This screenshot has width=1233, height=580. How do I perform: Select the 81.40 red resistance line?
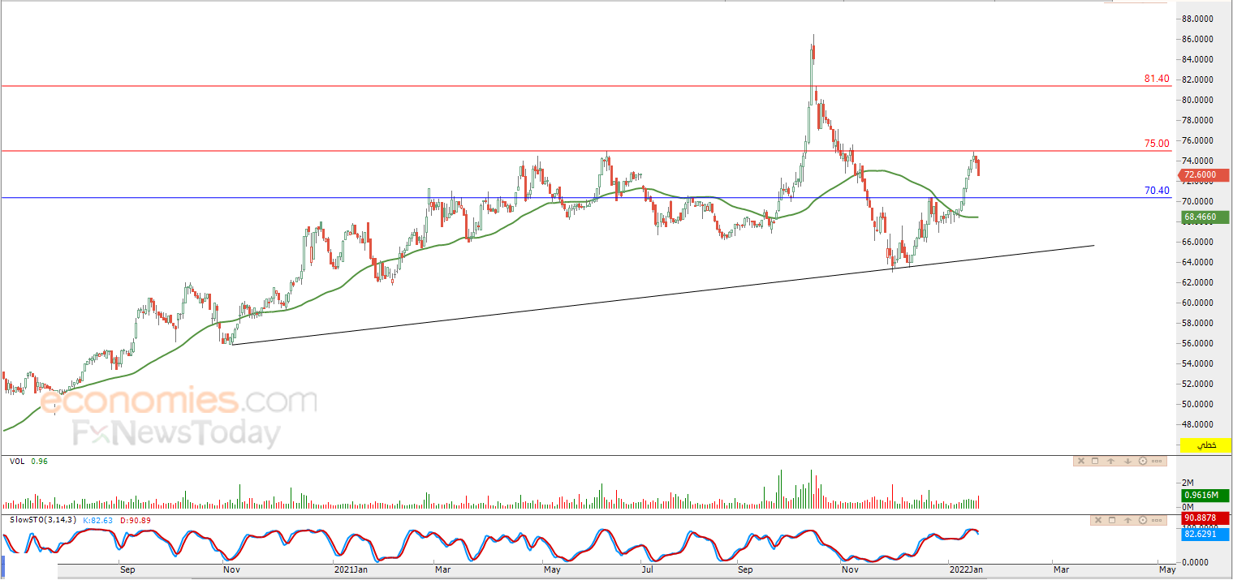click(x=487, y=86)
